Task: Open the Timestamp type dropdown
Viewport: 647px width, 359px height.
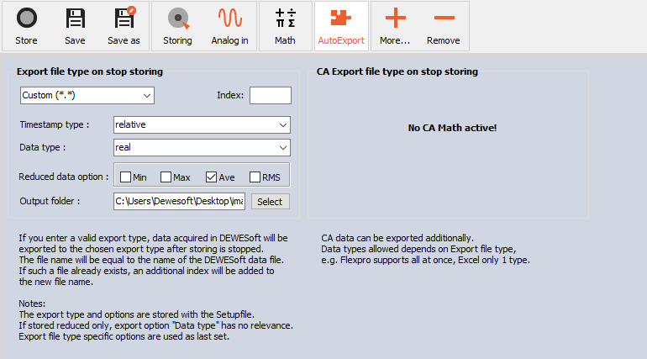Action: coord(202,124)
